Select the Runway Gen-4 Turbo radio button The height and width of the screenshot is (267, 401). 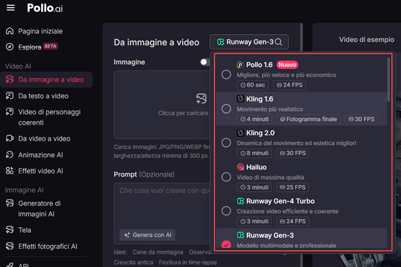[x=226, y=211]
